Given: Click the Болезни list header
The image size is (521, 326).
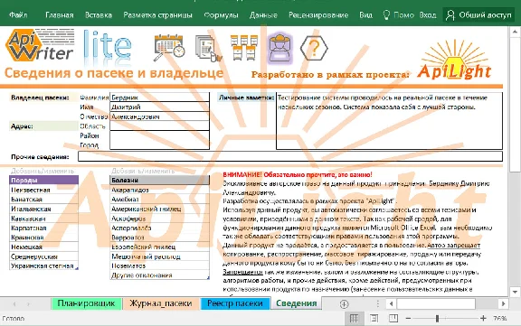Looking at the screenshot, I should [159, 180].
